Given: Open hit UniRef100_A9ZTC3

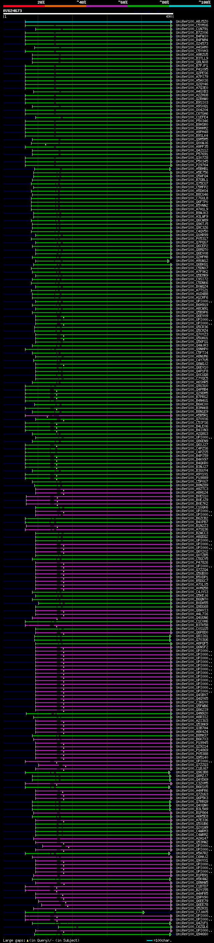Looking at the screenshot, I should point(192,489).
